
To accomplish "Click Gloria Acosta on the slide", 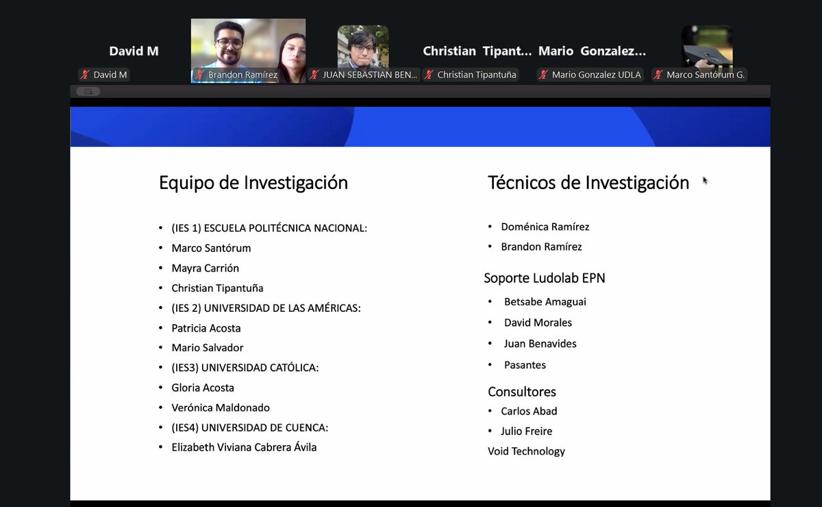I will [x=203, y=388].
